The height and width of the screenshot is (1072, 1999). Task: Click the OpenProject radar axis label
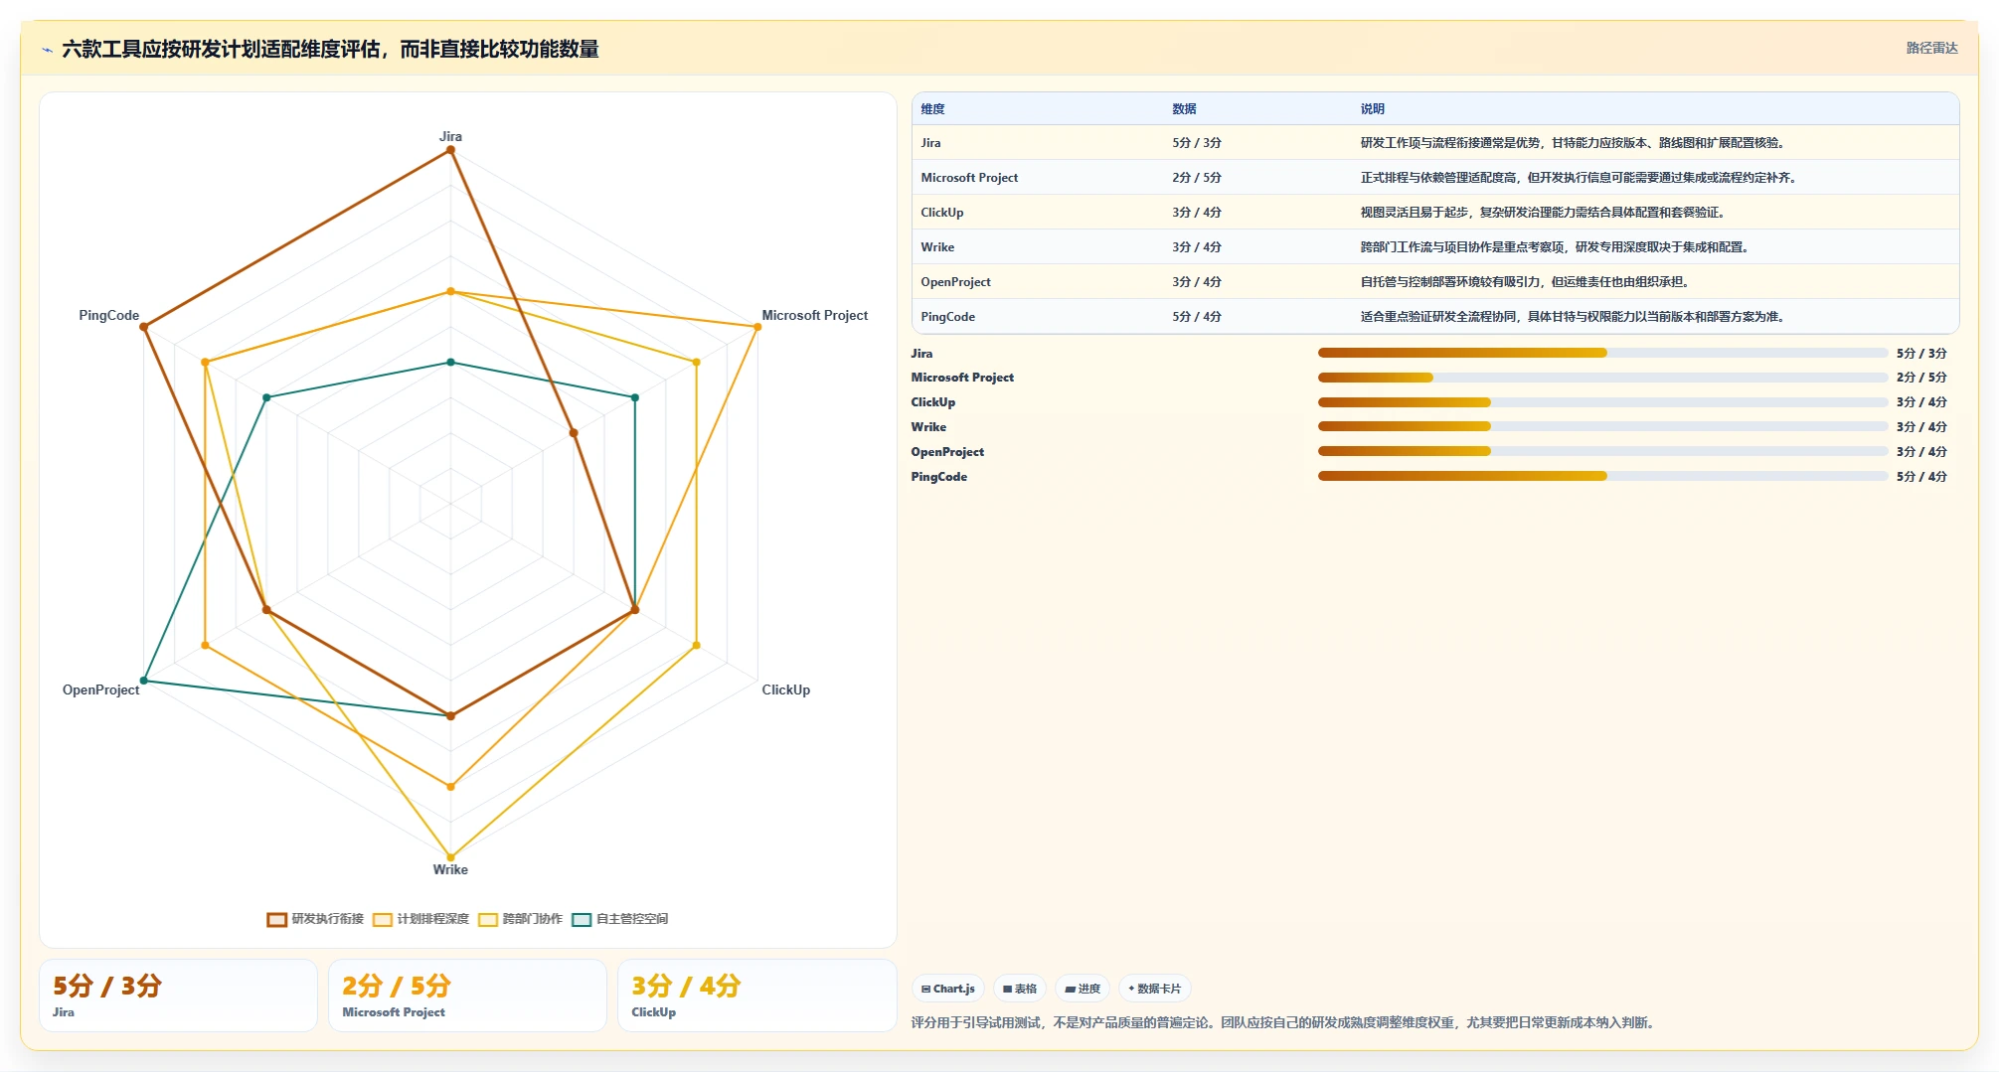101,689
